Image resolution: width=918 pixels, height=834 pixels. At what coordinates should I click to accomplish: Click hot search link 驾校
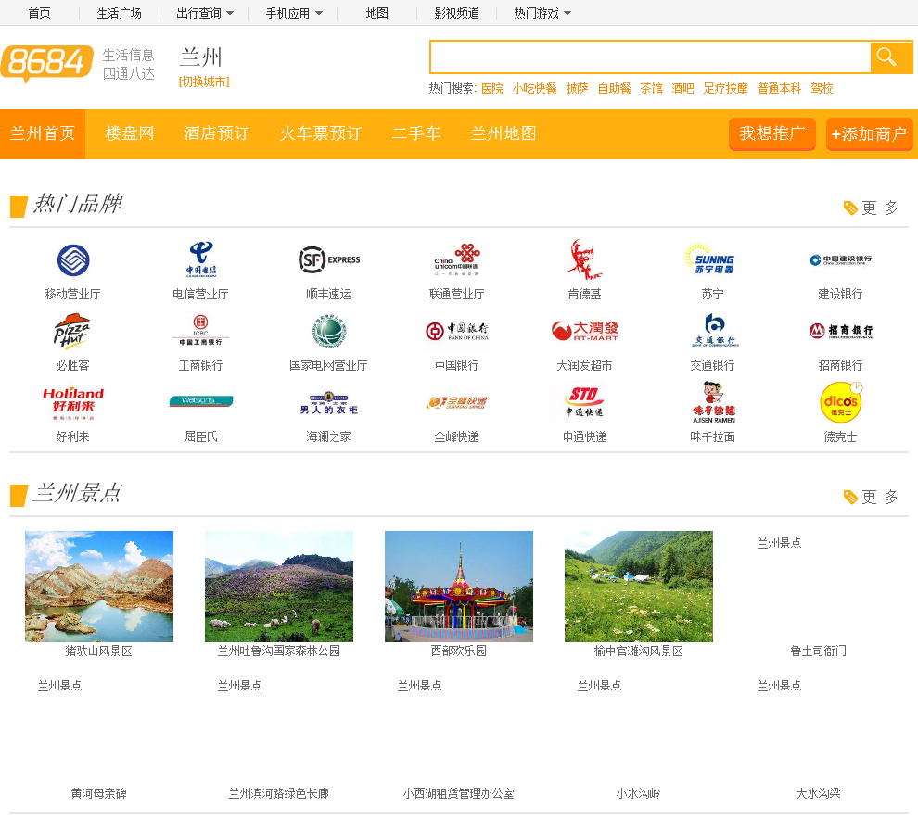(822, 88)
